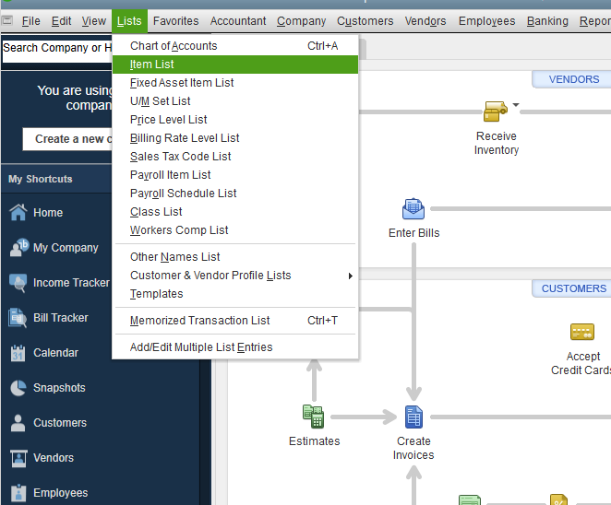Open My Company shortcut icon
The image size is (611, 505).
(x=18, y=248)
